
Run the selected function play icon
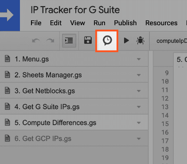tap(126, 40)
